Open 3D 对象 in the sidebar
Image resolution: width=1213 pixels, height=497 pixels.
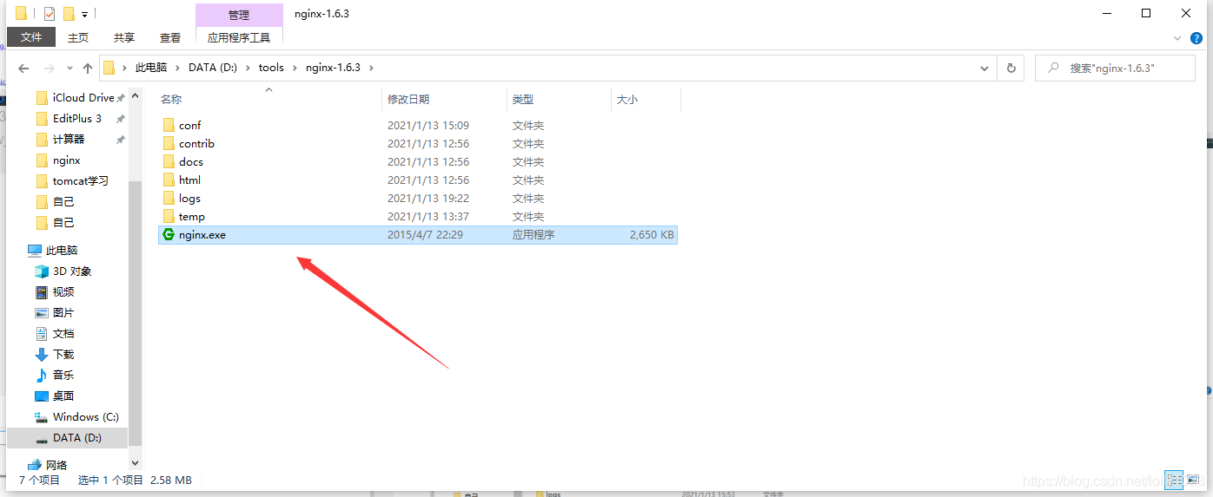(x=63, y=271)
